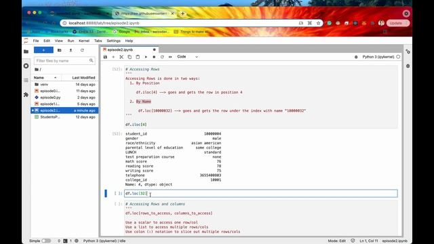This screenshot has height=244, width=434.
Task: Bookmark the page with star icon
Action: point(318,23)
